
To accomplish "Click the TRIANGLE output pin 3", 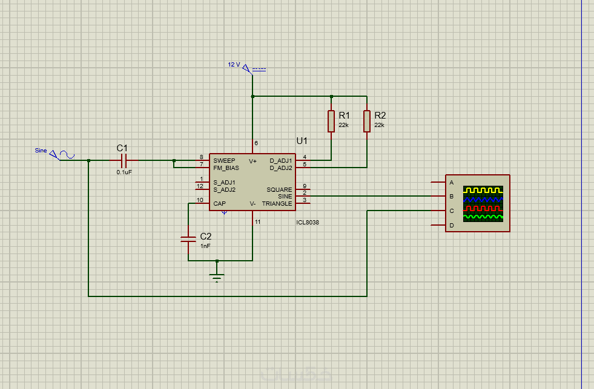I will coord(303,203).
